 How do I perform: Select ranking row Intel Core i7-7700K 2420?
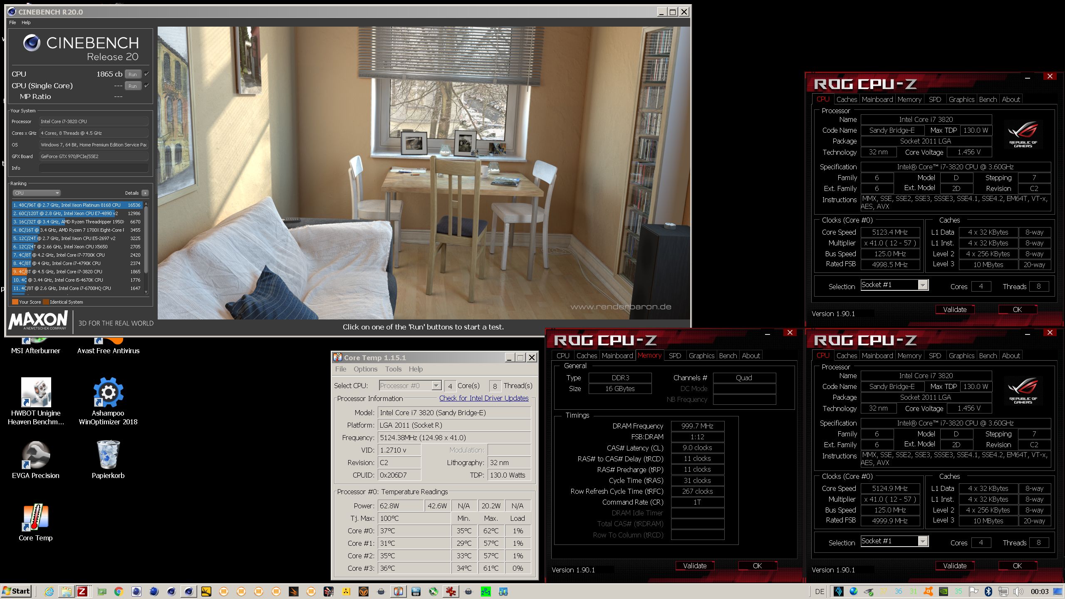[x=77, y=255]
